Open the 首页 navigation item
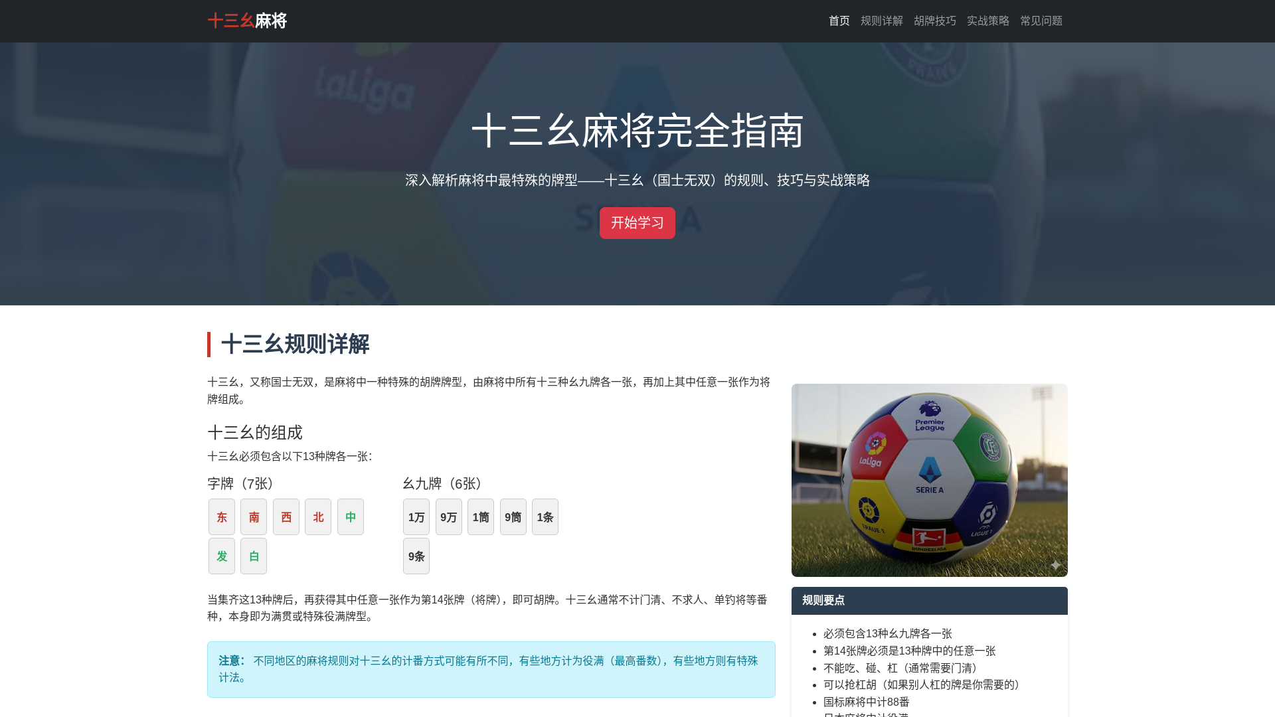Image resolution: width=1275 pixels, height=717 pixels. click(839, 21)
